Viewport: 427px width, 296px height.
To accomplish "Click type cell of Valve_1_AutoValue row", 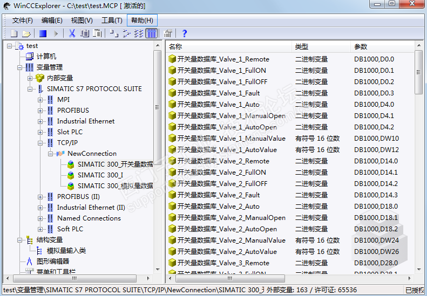I will coord(317,150).
